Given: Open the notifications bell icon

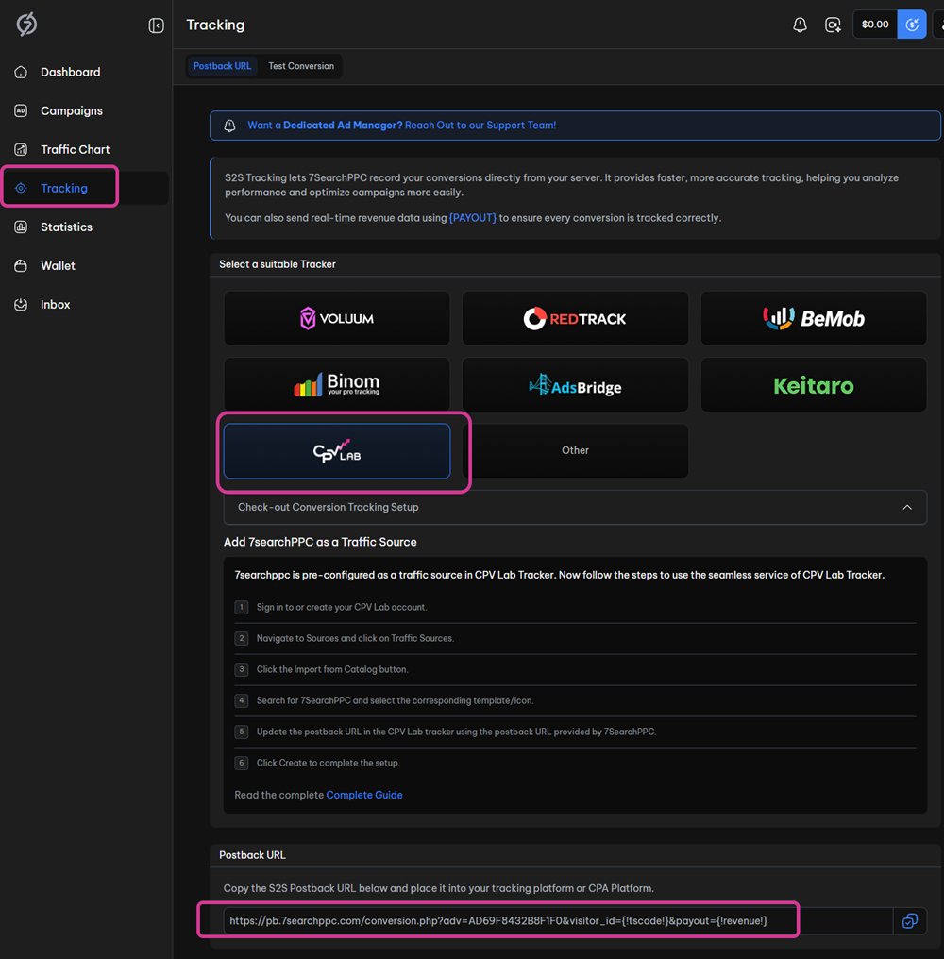Looking at the screenshot, I should [800, 25].
